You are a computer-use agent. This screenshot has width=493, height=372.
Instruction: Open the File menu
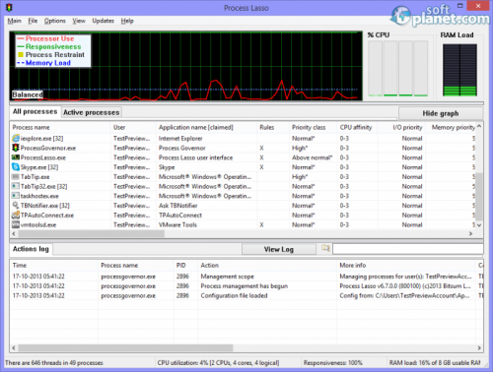coord(33,21)
